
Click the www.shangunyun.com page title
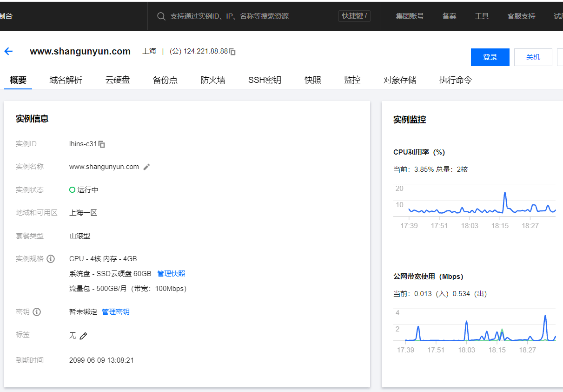[x=80, y=51]
